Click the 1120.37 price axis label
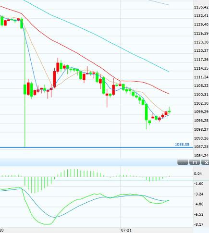The height and width of the screenshot is (233, 209). [x=201, y=50]
